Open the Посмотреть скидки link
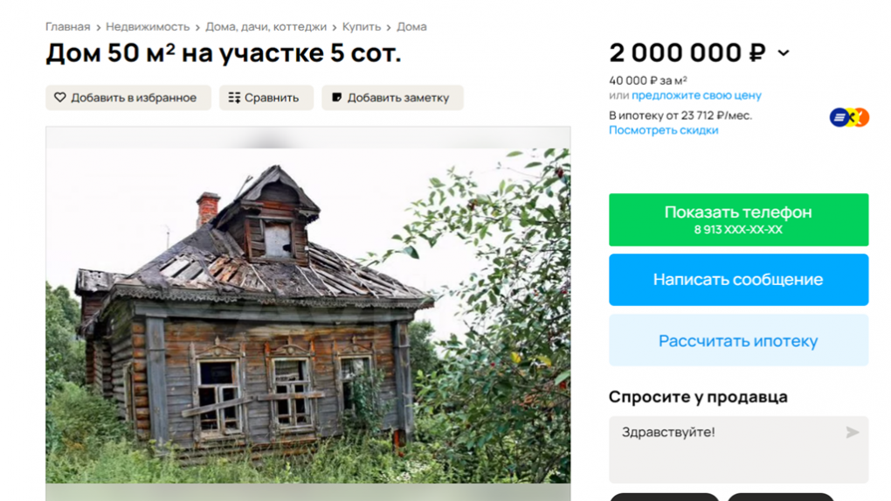 pos(664,130)
